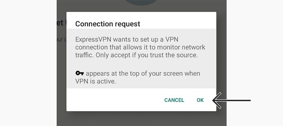Click the "VPN is active." line
Screen dimensions: 283x126
point(95,82)
